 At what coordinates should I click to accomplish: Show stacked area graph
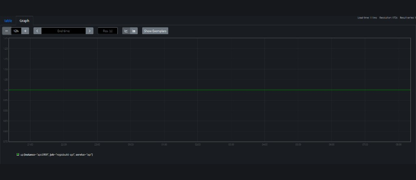[134, 31]
